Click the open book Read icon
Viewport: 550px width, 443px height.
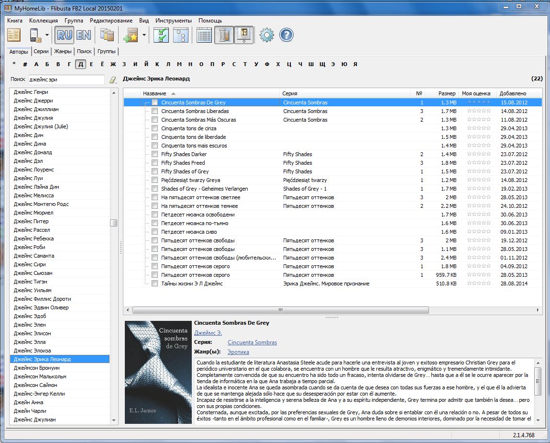[x=14, y=35]
